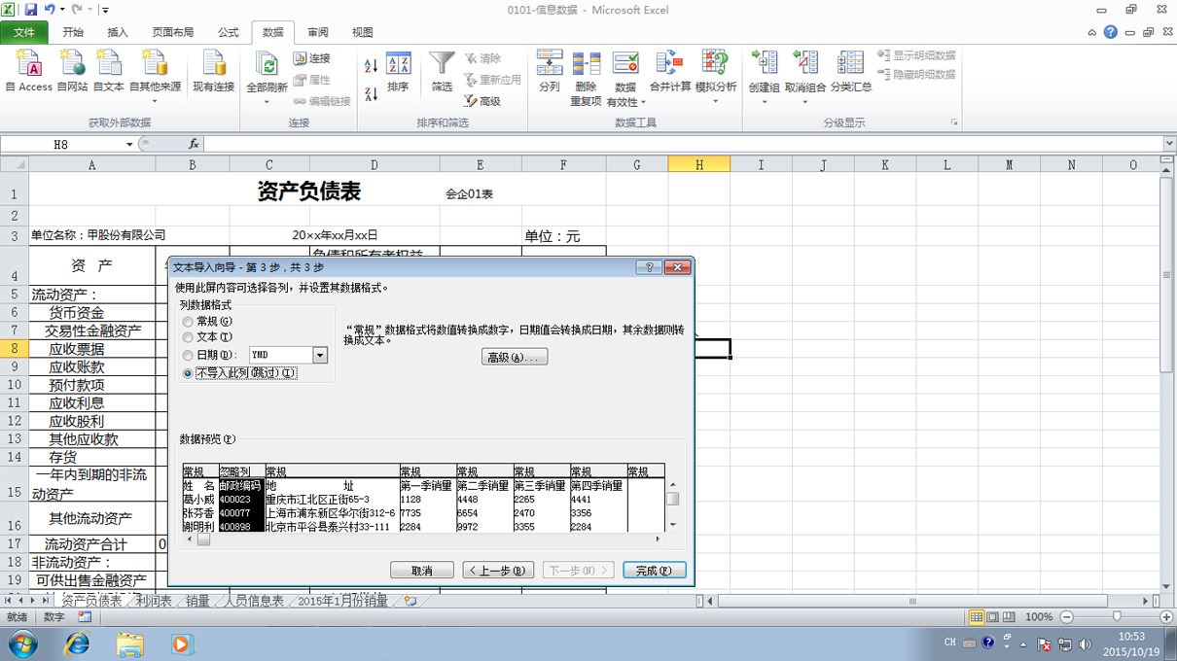
Task: Switch to the 插入 ribbon tab
Action: [x=118, y=32]
